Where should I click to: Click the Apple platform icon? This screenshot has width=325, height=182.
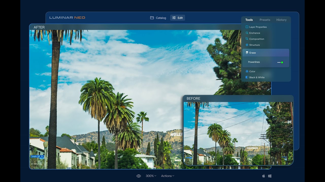point(264,176)
